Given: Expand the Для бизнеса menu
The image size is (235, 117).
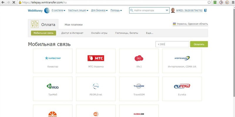Looking at the screenshot, I should 99,11.
